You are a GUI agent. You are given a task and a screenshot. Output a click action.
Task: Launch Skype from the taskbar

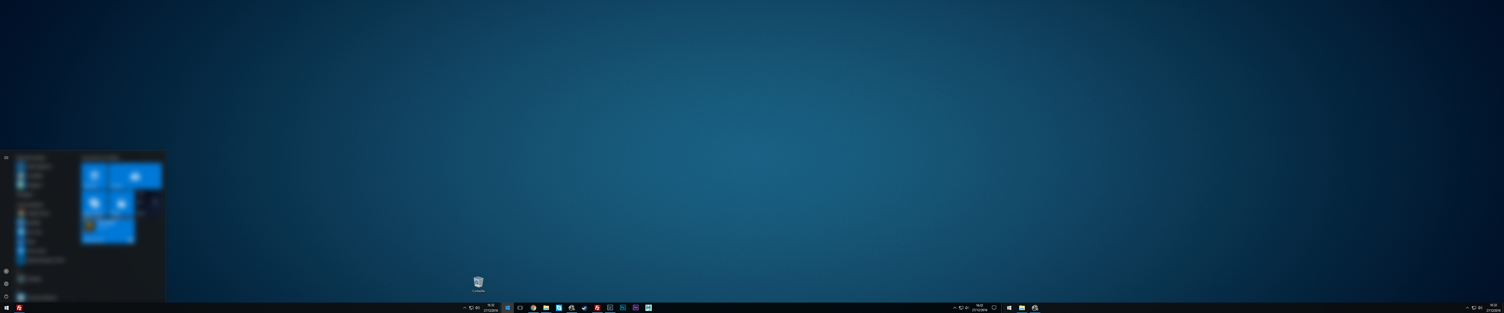pos(559,308)
